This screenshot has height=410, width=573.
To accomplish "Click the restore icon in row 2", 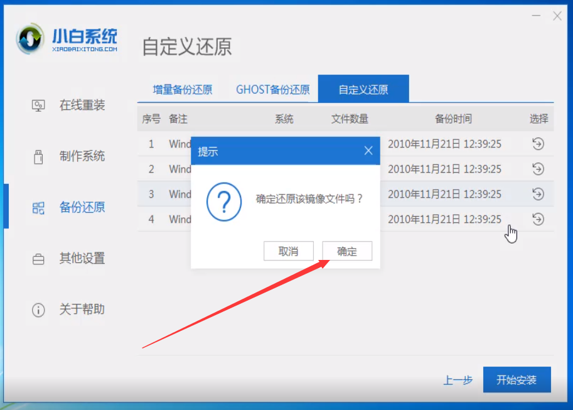I will [x=538, y=169].
